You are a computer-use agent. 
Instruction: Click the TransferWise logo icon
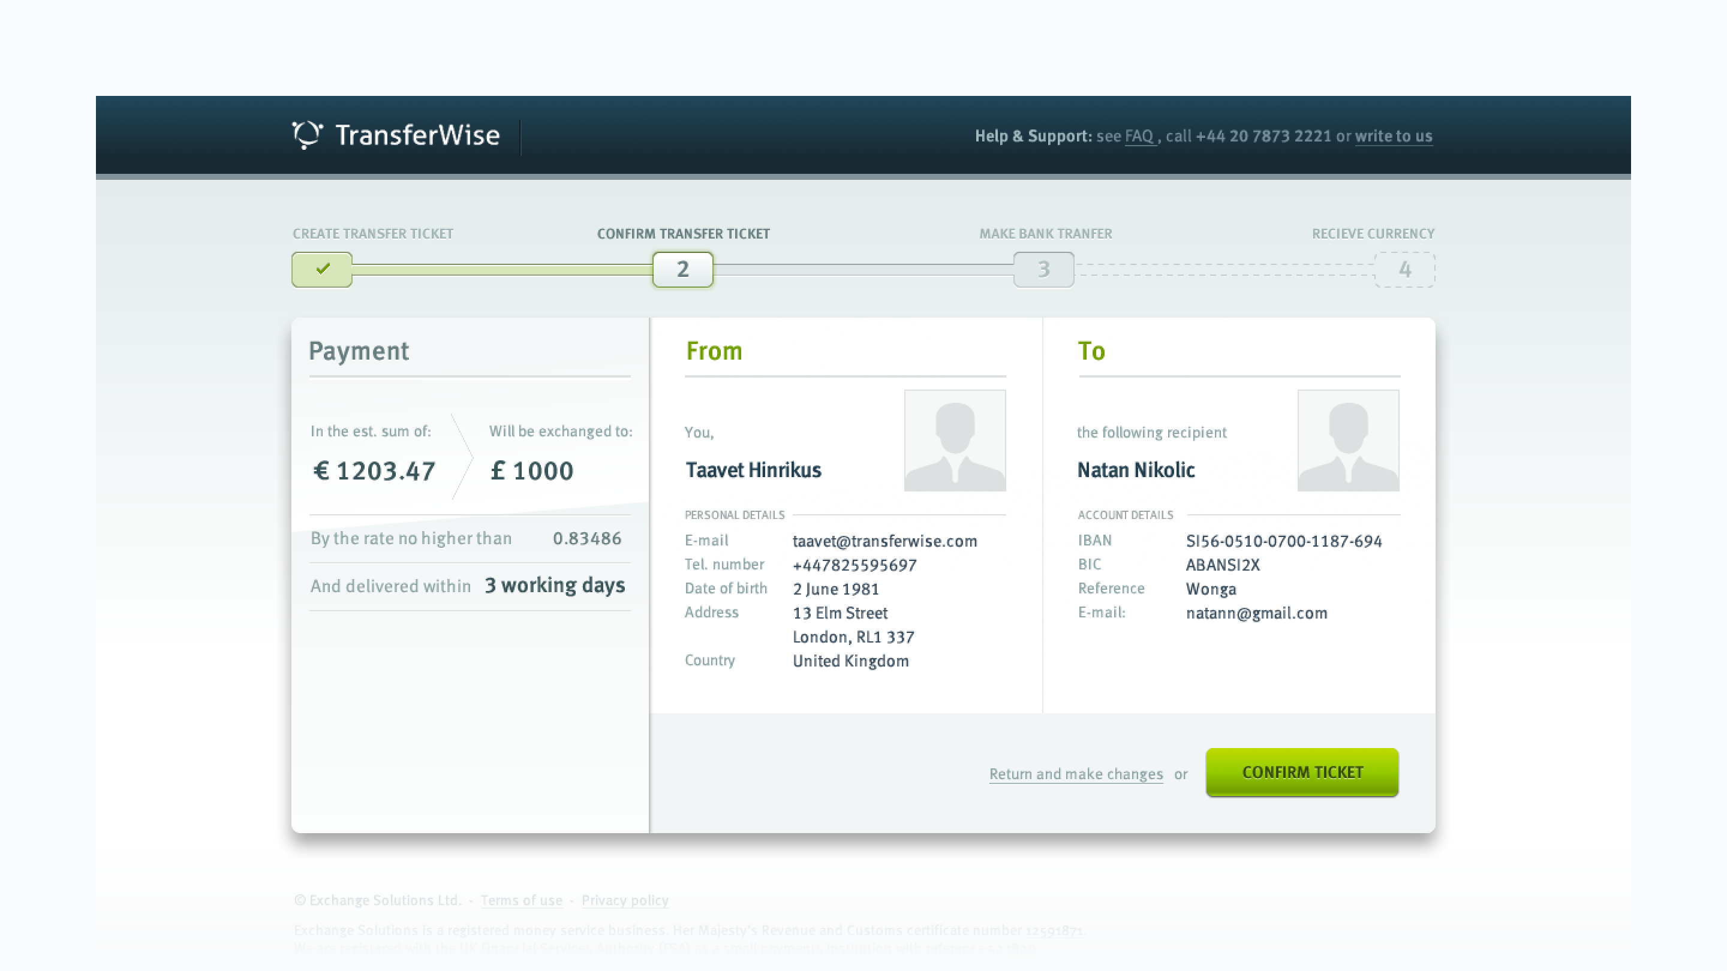[307, 135]
